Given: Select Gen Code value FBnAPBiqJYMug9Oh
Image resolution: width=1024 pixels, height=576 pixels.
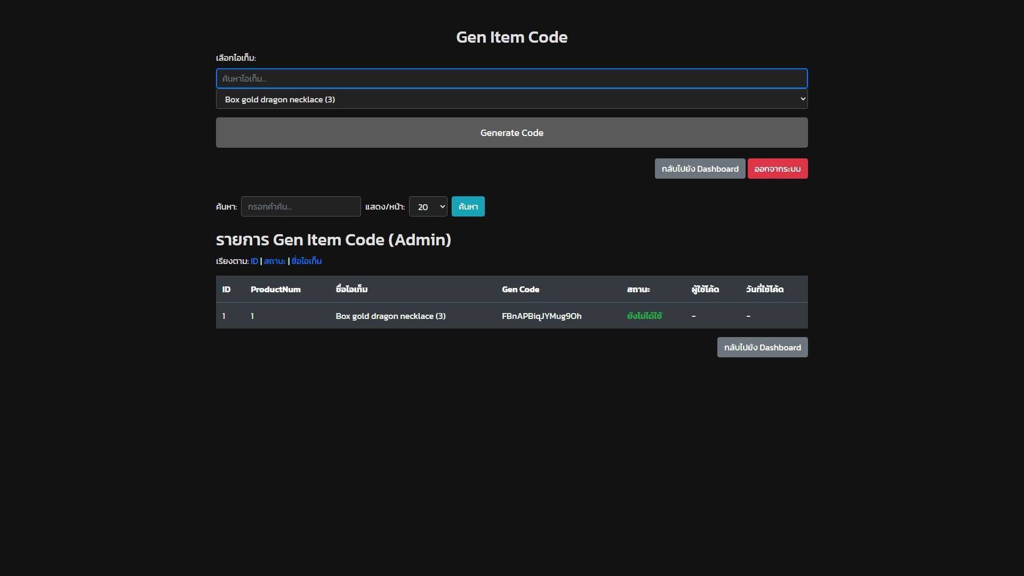Looking at the screenshot, I should coord(541,316).
